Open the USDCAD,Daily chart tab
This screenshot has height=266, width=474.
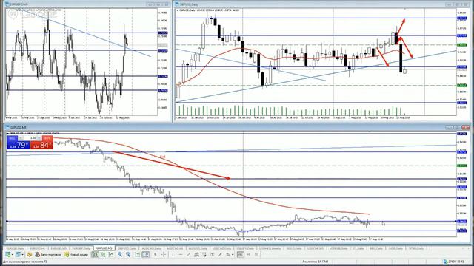tap(223, 248)
